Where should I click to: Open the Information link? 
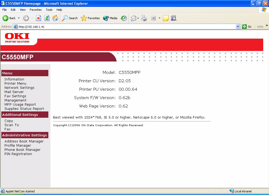14,79
